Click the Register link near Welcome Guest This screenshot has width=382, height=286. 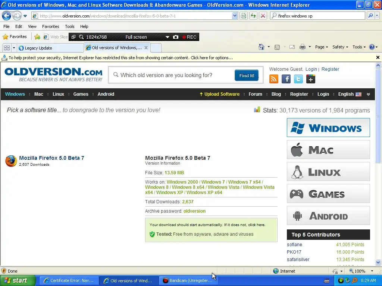[x=330, y=69]
